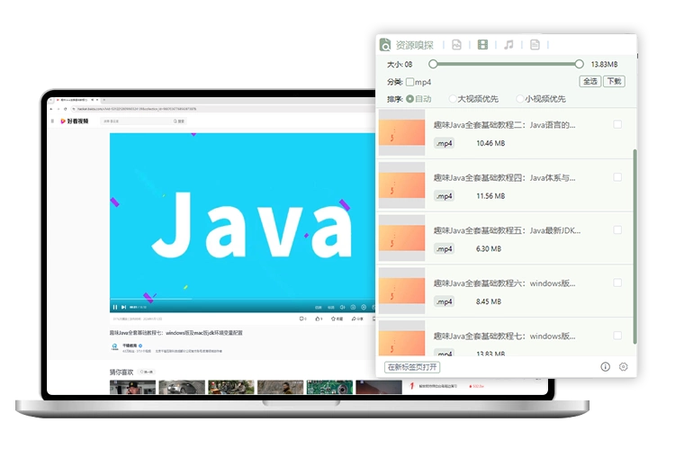Click the thumbs-up like icon below video

pyautogui.click(x=319, y=319)
